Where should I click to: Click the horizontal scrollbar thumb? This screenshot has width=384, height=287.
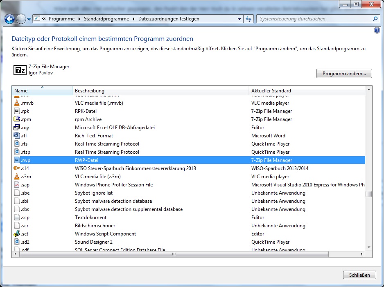(174, 254)
